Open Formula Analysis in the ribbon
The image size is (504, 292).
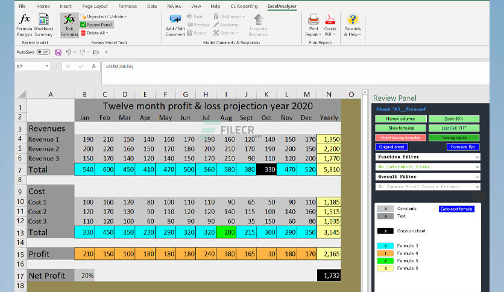pyautogui.click(x=25, y=25)
